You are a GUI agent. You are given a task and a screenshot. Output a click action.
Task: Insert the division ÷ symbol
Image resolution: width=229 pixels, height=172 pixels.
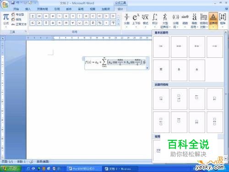tap(73, 16)
